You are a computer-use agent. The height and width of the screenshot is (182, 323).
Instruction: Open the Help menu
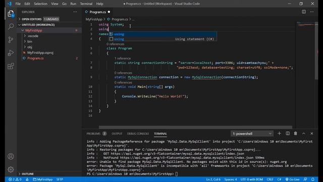coord(100,4)
